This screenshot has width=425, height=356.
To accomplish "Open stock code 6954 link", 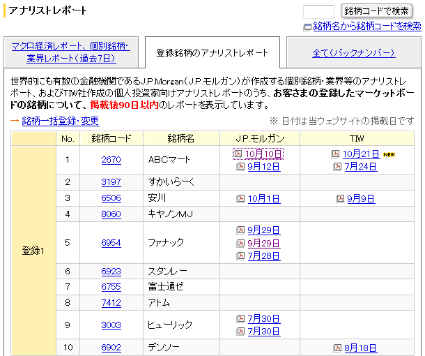I will tap(111, 242).
